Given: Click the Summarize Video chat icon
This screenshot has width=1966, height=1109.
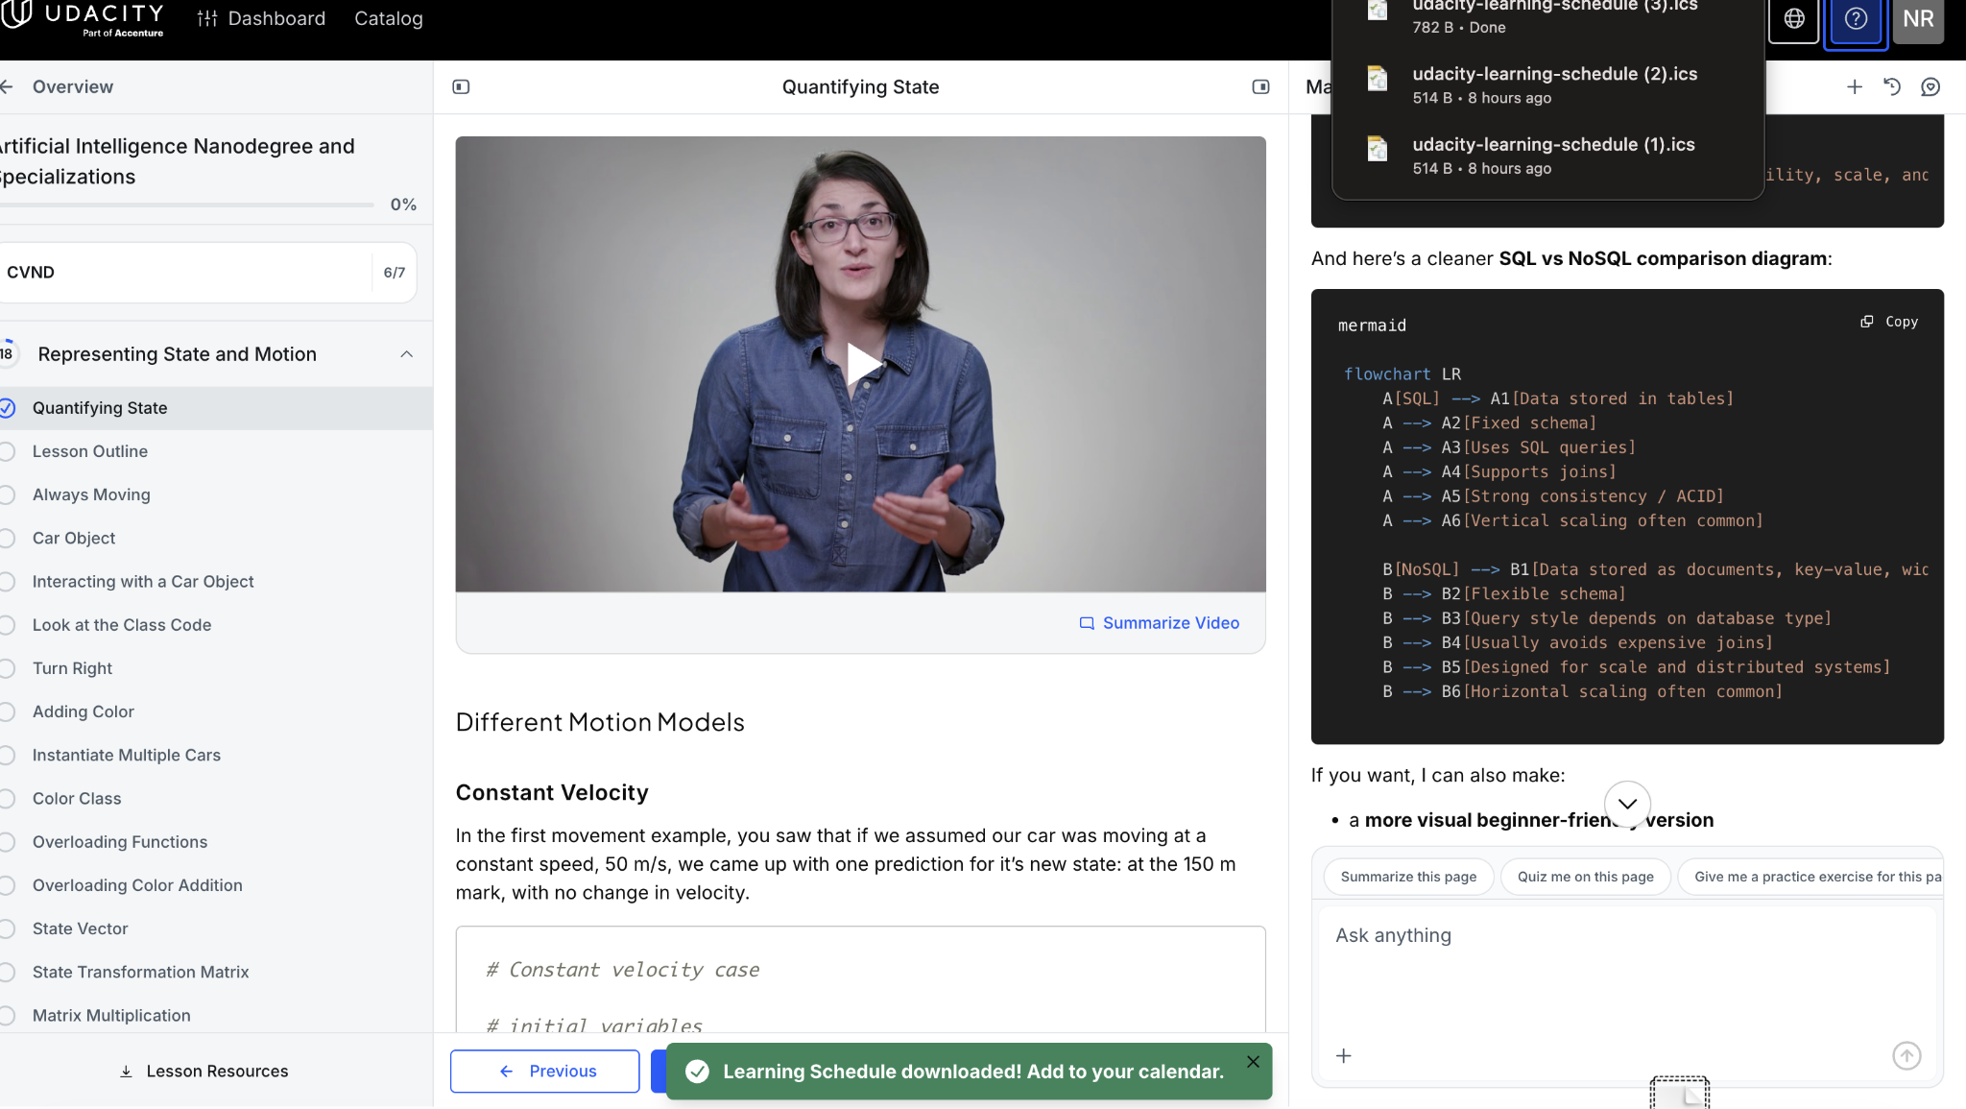Looking at the screenshot, I should coord(1087,623).
